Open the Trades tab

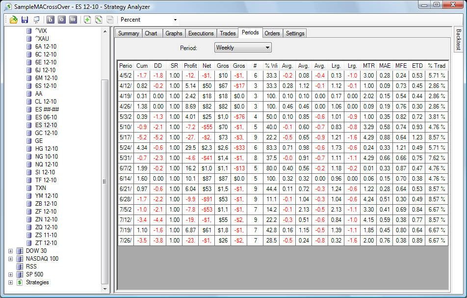pyautogui.click(x=228, y=33)
